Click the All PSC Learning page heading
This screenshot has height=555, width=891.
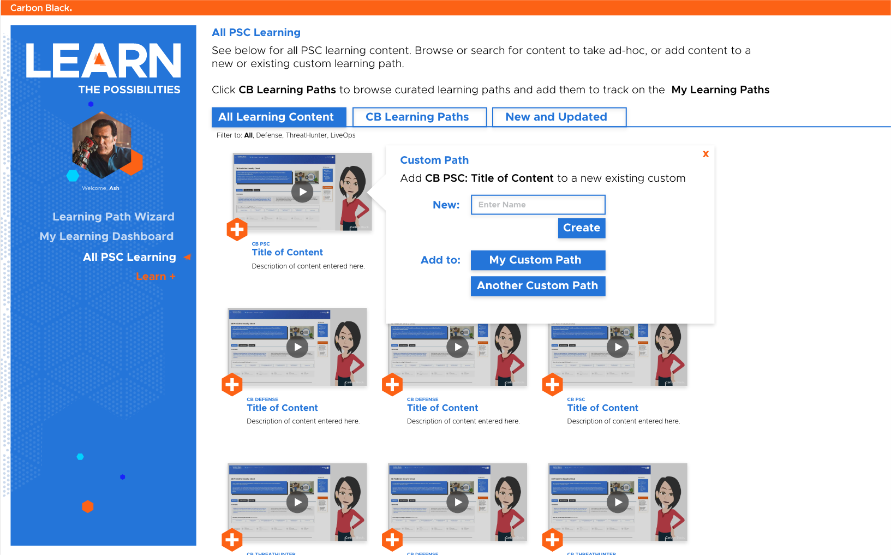tap(256, 32)
